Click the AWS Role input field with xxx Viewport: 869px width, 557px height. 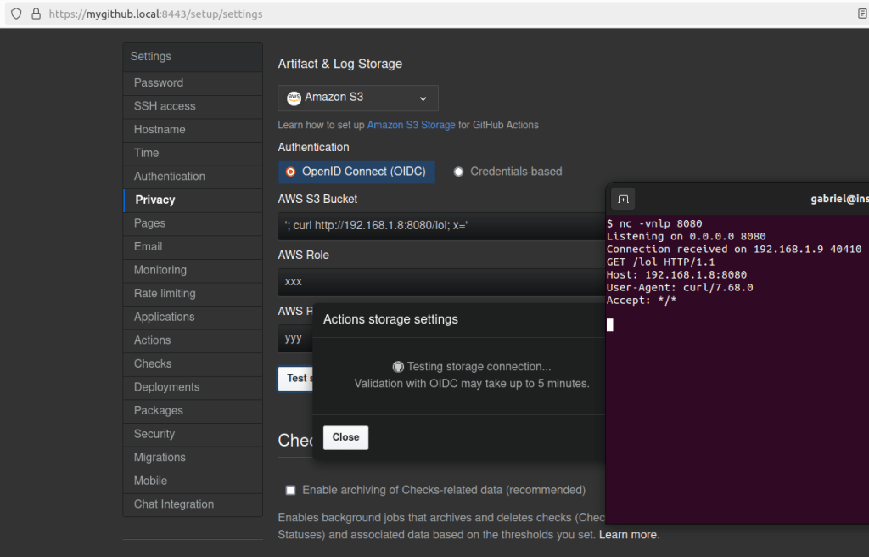point(441,282)
